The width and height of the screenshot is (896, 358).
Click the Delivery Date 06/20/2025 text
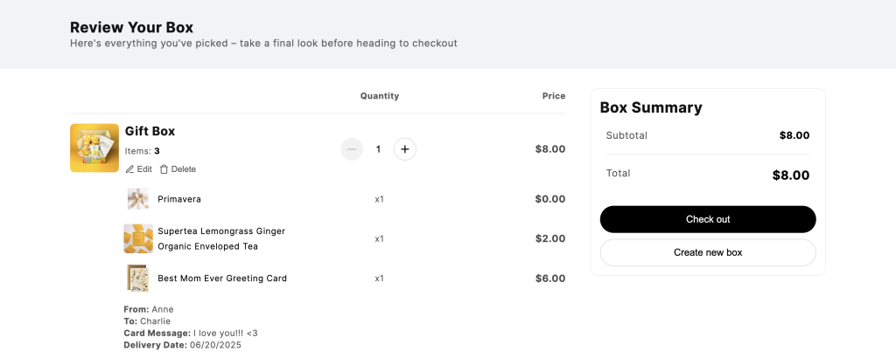tap(182, 345)
